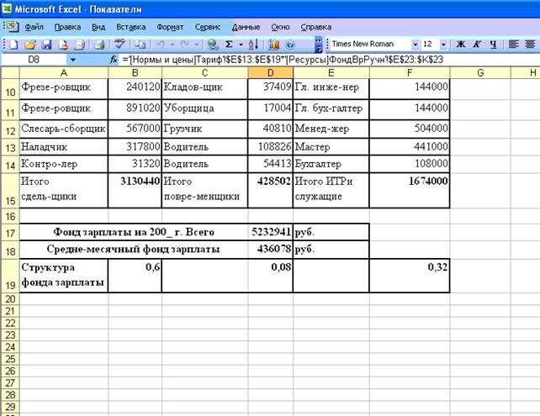Image resolution: width=540 pixels, height=416 pixels.
Task: Toggle bold formatting (Ж)
Action: pos(460,44)
